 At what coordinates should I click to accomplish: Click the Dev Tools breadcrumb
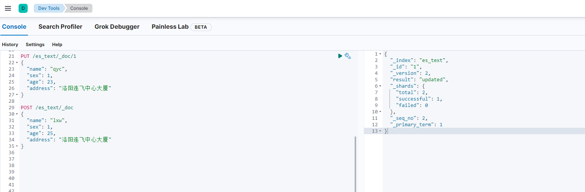(x=48, y=8)
